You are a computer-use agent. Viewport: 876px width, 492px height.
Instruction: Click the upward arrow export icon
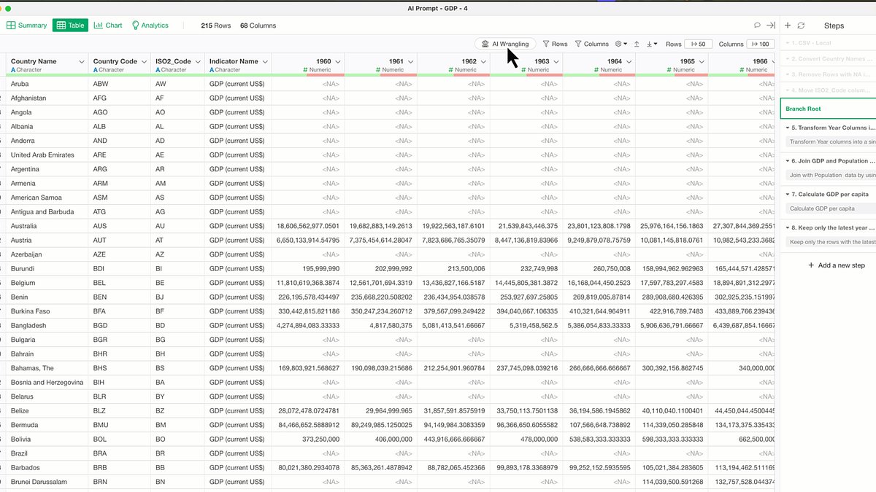[x=637, y=44]
